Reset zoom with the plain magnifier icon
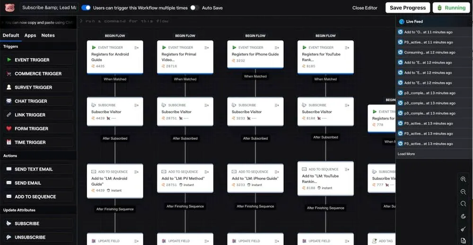The image size is (473, 245). [x=463, y=204]
